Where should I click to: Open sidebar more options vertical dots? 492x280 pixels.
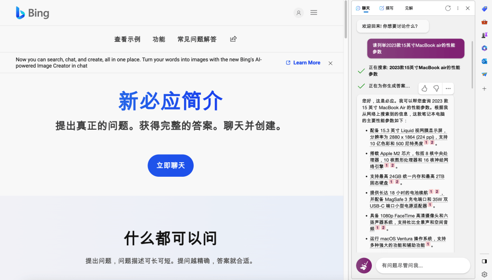(458, 8)
